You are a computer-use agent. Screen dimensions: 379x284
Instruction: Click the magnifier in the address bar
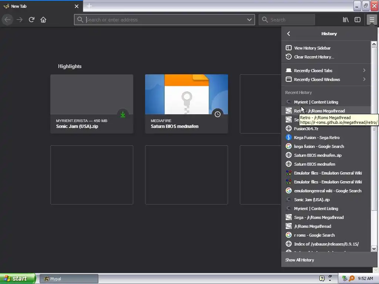point(80,20)
